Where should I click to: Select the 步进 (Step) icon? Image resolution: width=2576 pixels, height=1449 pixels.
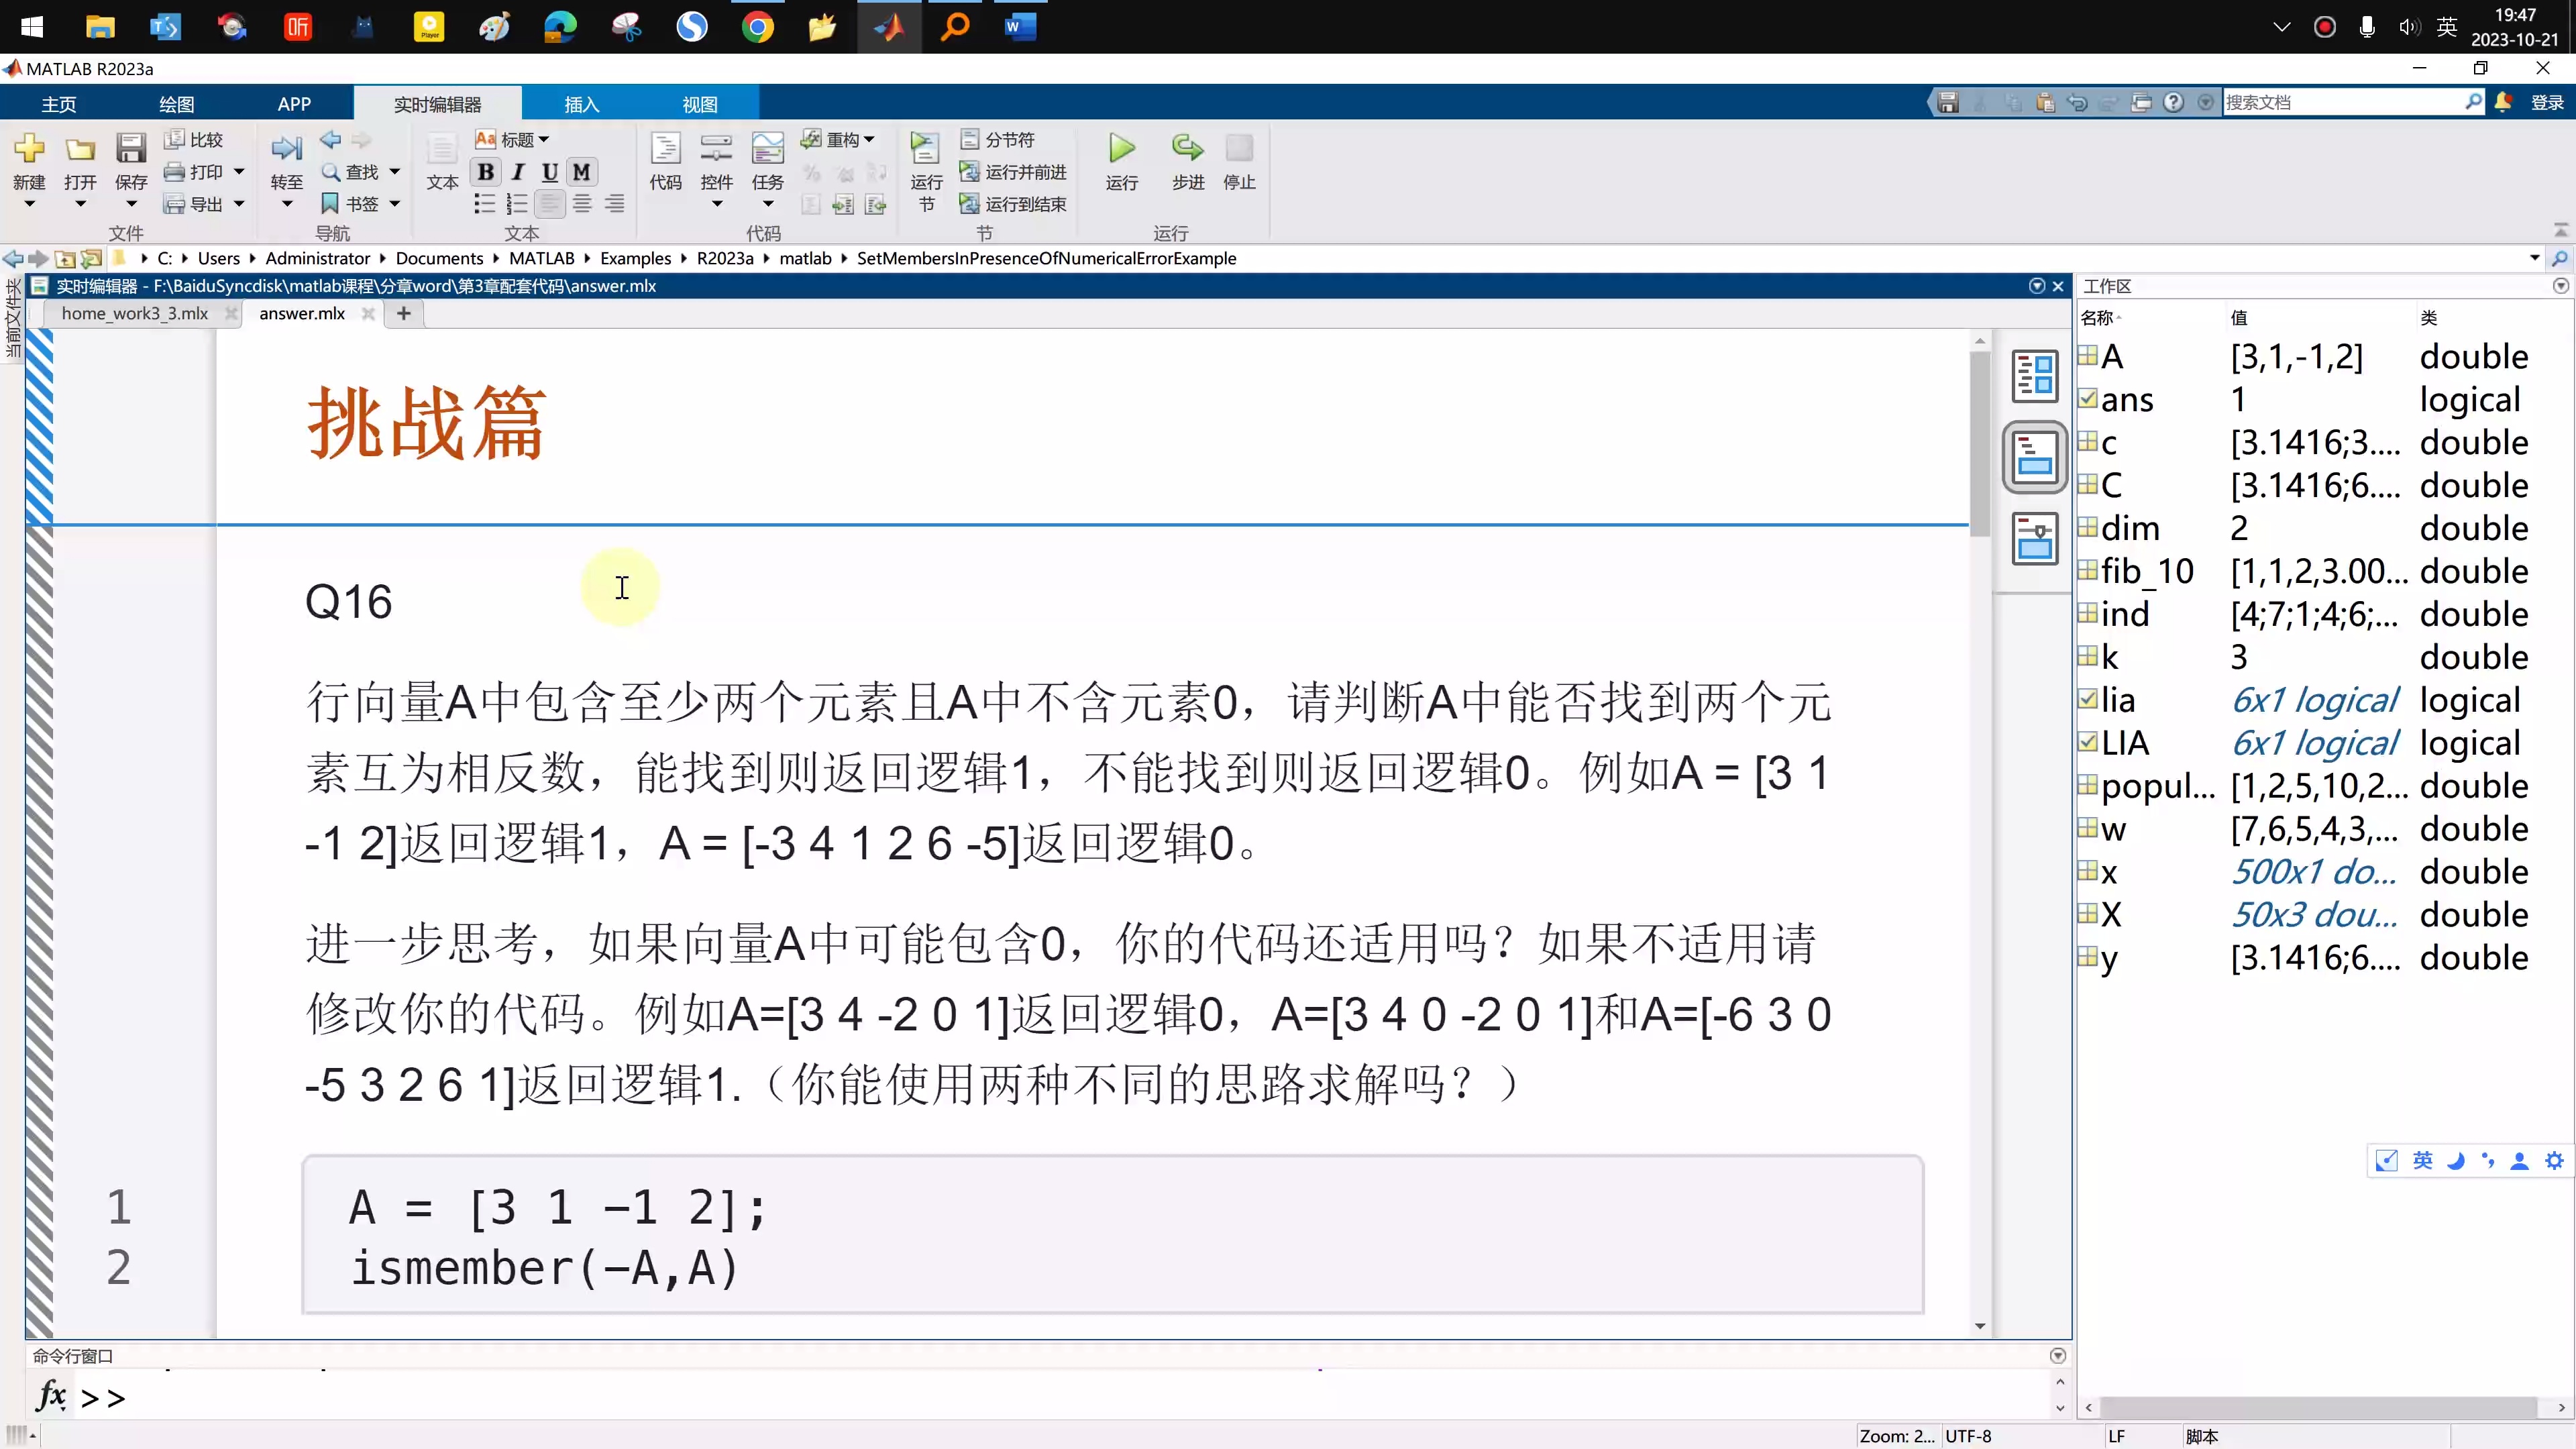pyautogui.click(x=1187, y=162)
